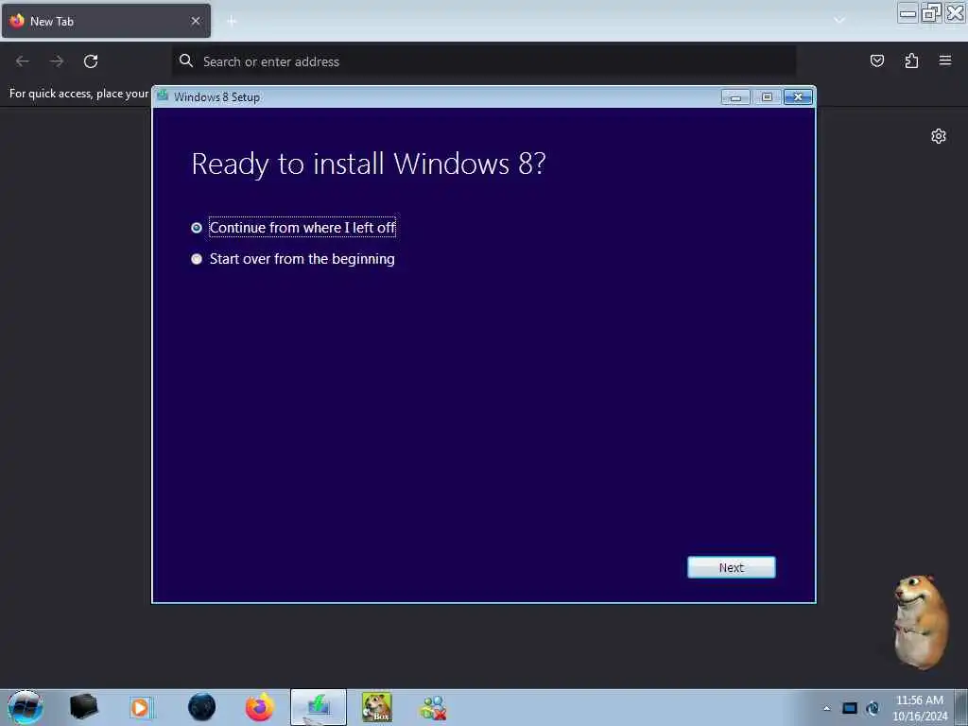Minimize the Firefox browser window
The height and width of the screenshot is (726, 968).
point(907,13)
